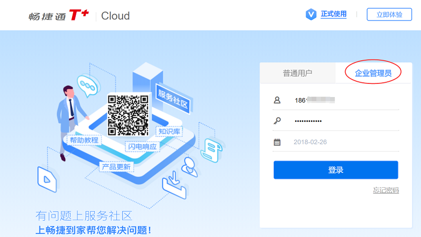The image size is (421, 237).
Task: Open the 正式使用 link
Action: pos(334,14)
